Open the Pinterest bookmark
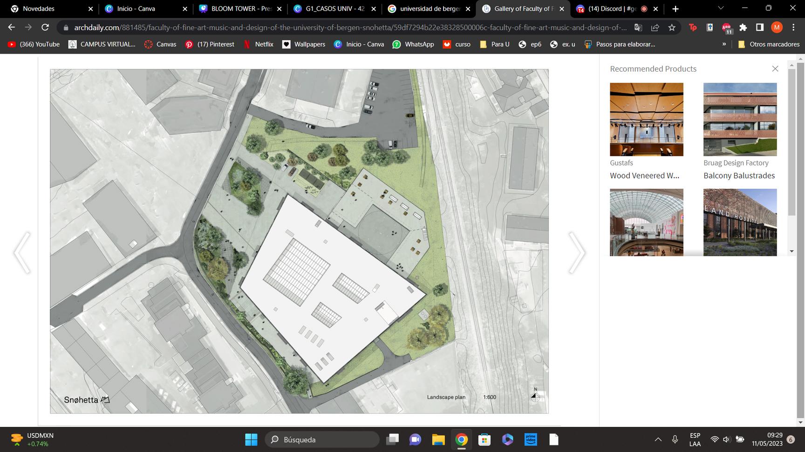Screen dimensions: 805x452 point(210,44)
